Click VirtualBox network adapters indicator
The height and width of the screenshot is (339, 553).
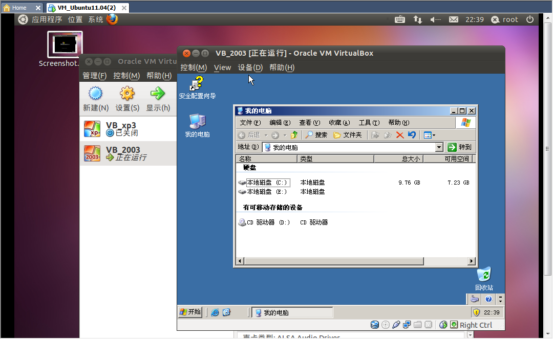click(x=407, y=325)
